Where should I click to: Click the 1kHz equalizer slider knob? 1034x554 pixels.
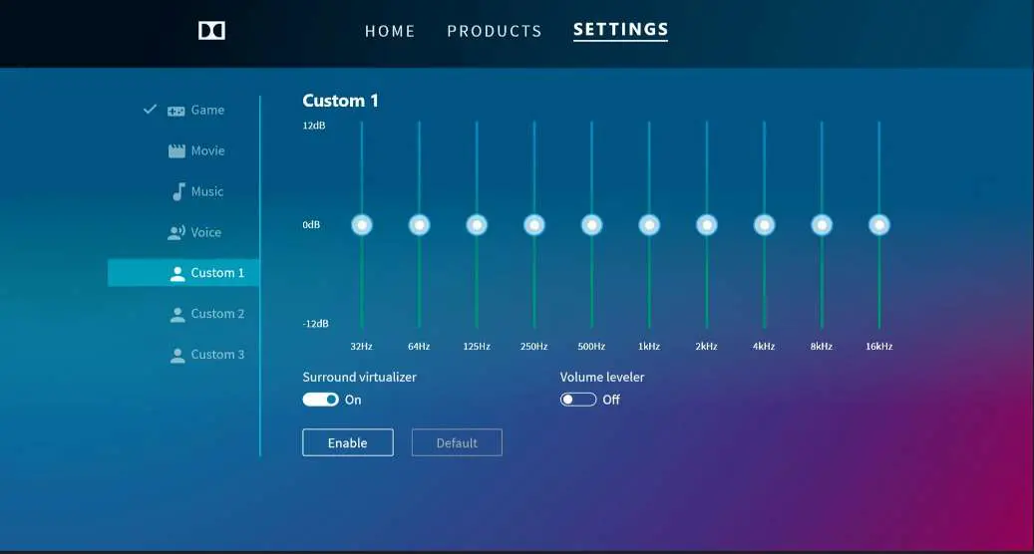649,225
